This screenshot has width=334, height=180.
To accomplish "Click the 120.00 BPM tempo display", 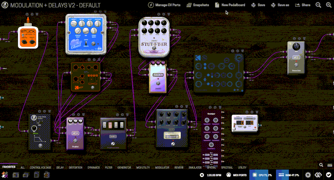I will click(x=214, y=175).
